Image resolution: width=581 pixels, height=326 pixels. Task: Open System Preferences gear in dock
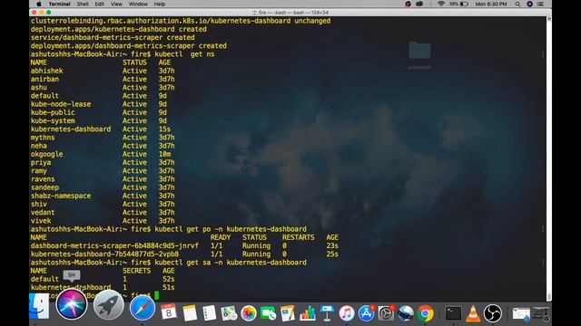[x=386, y=313]
